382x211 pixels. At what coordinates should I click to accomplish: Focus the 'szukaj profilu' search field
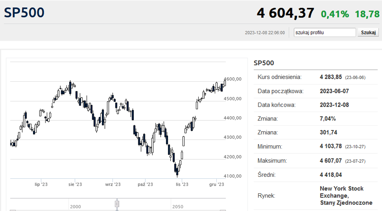[325, 32]
